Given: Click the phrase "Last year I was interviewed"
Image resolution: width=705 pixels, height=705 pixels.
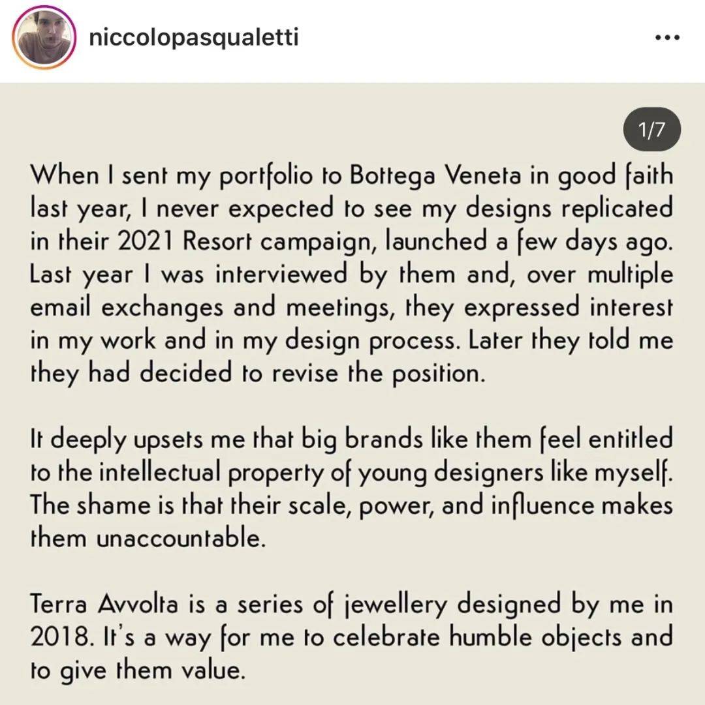Looking at the screenshot, I should tap(189, 275).
